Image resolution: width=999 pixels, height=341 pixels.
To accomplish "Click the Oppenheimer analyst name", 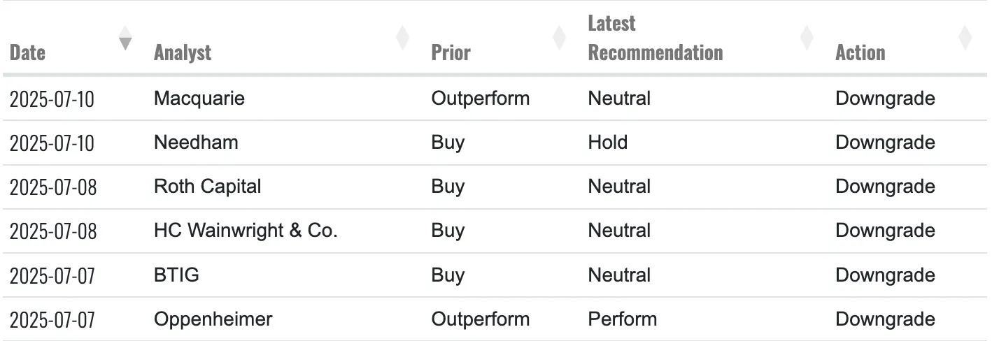I will [213, 319].
